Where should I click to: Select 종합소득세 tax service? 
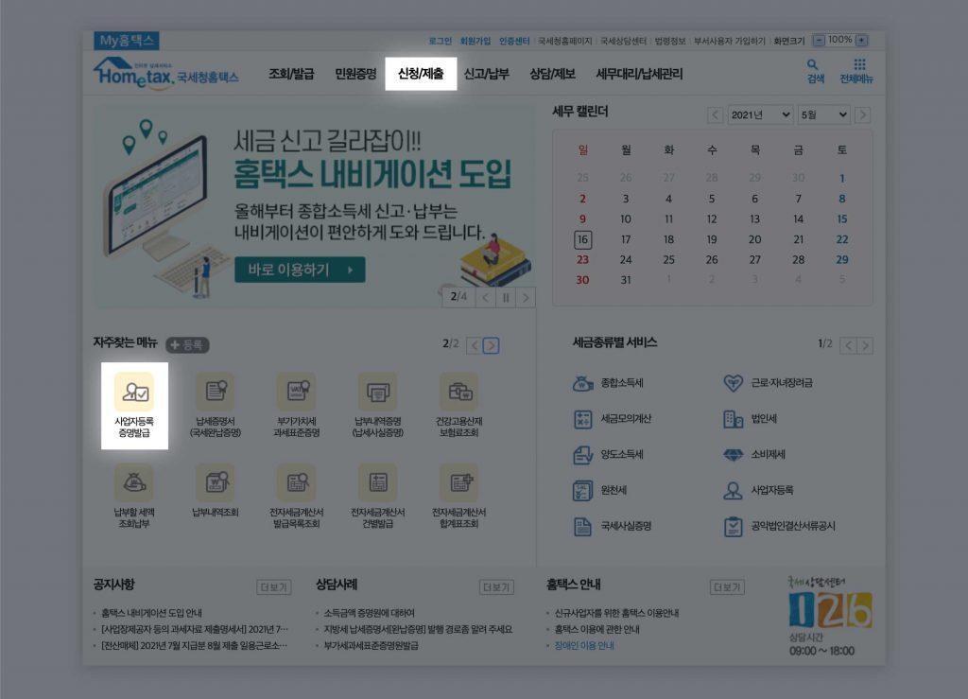pos(608,383)
